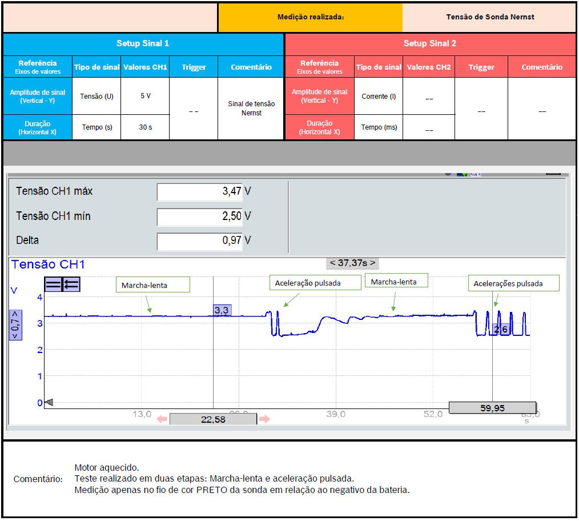This screenshot has height=521, width=579.
Task: Click the 37,37s cursor delta label
Action: [352, 263]
